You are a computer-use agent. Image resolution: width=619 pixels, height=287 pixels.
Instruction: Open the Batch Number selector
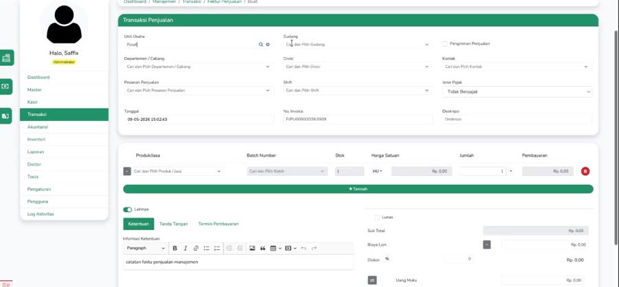pyautogui.click(x=287, y=172)
